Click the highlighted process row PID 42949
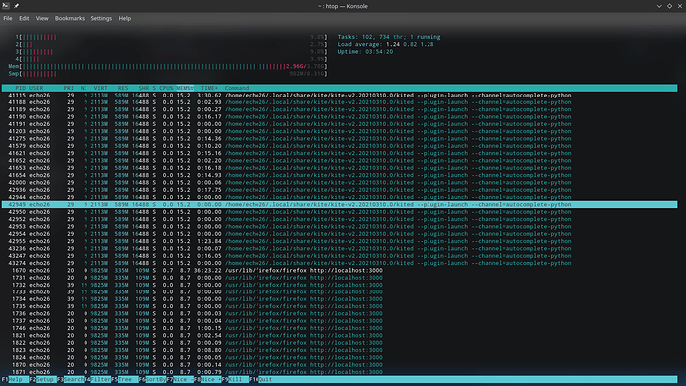Viewport: 686px width, 386px height. tap(339, 204)
